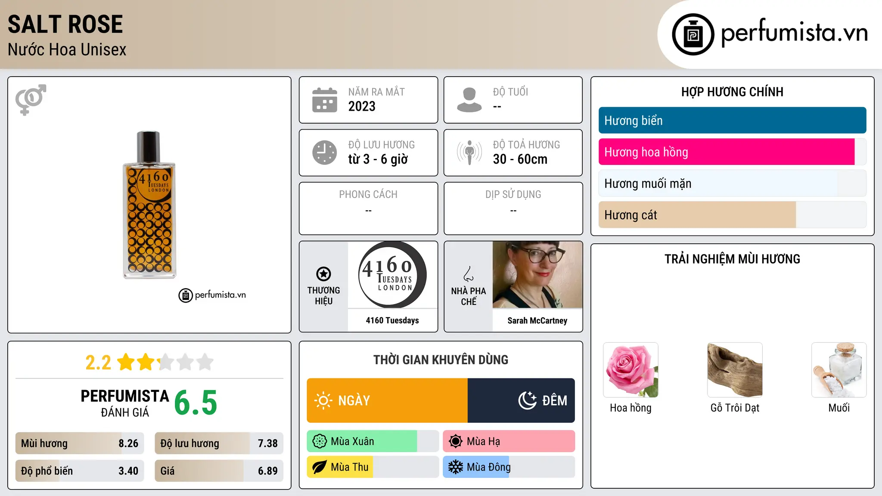Click the Mùa Xuân season label

coord(352,441)
